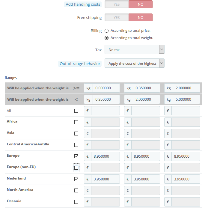This screenshot has height=208, width=214.
Task: Check the All zones checkbox
Action: 76,111
